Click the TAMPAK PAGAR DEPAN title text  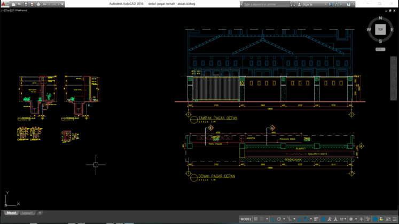point(218,118)
